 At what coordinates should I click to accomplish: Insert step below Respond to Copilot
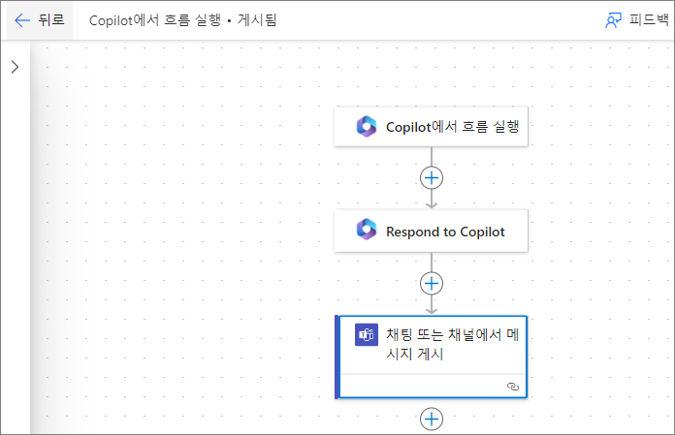point(432,283)
